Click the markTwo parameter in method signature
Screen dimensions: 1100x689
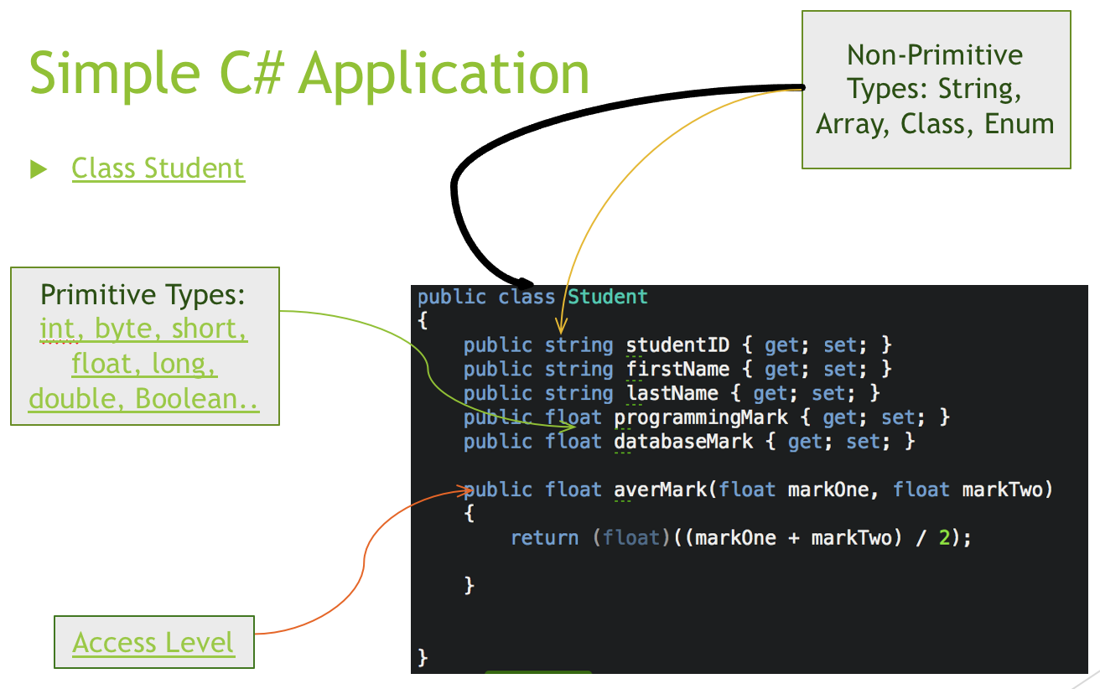(1002, 490)
